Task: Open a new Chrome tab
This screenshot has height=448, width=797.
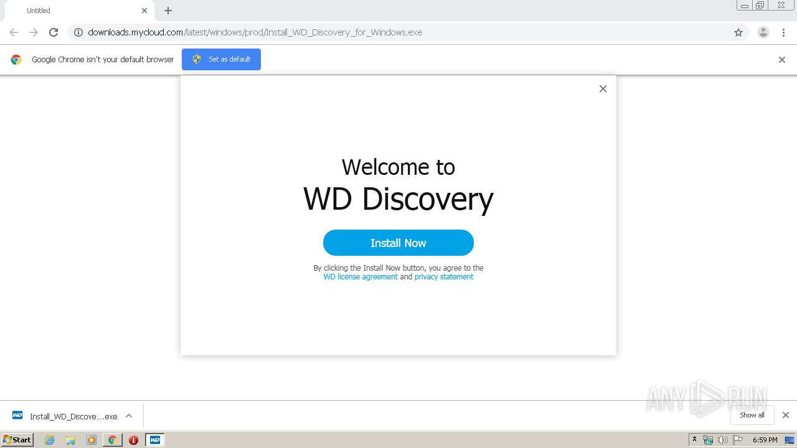Action: pyautogui.click(x=168, y=11)
